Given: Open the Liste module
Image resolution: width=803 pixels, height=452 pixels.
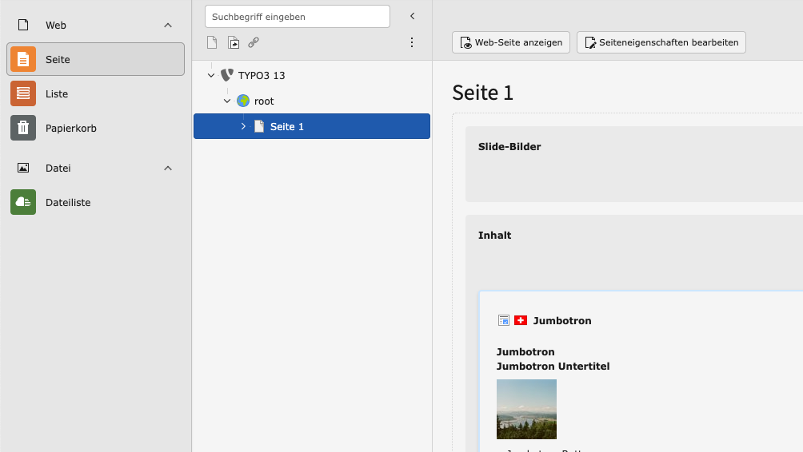Looking at the screenshot, I should 95,93.
